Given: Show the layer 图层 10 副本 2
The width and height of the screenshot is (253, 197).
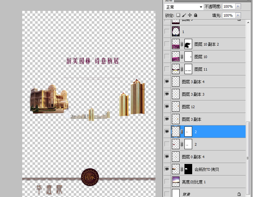Looking at the screenshot, I should pos(167,44).
